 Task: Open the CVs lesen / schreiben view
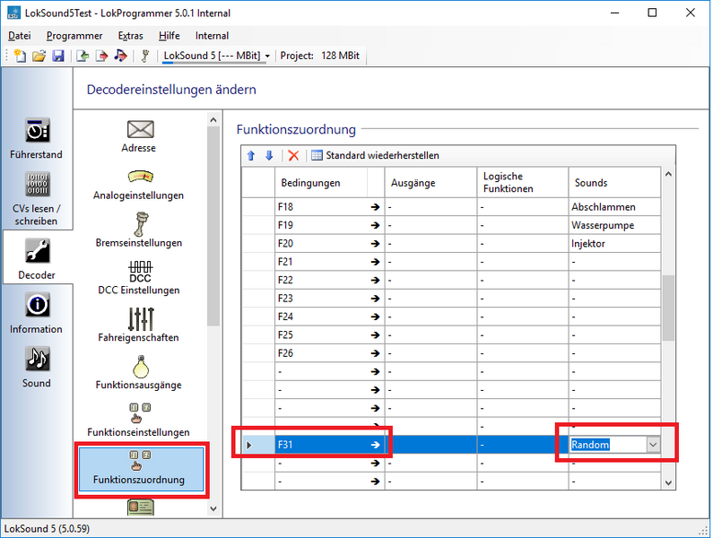pos(37,199)
